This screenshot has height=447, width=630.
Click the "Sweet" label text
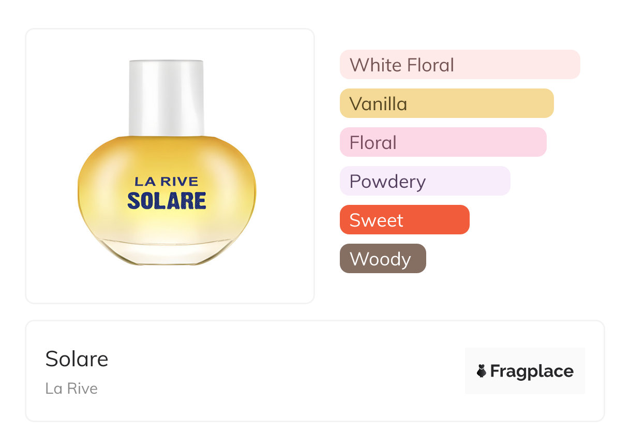coord(376,220)
